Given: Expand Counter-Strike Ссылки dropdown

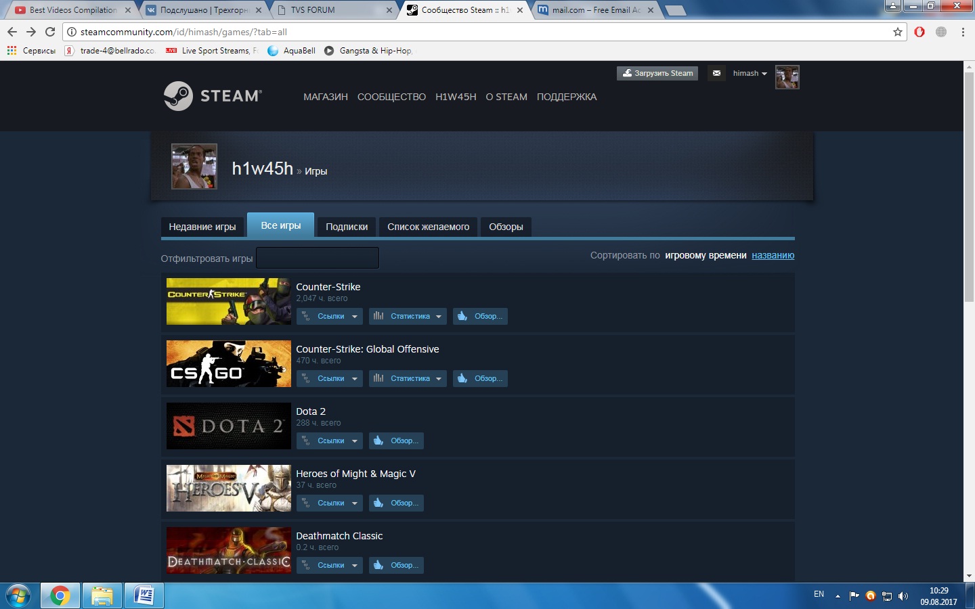Looking at the screenshot, I should 330,316.
